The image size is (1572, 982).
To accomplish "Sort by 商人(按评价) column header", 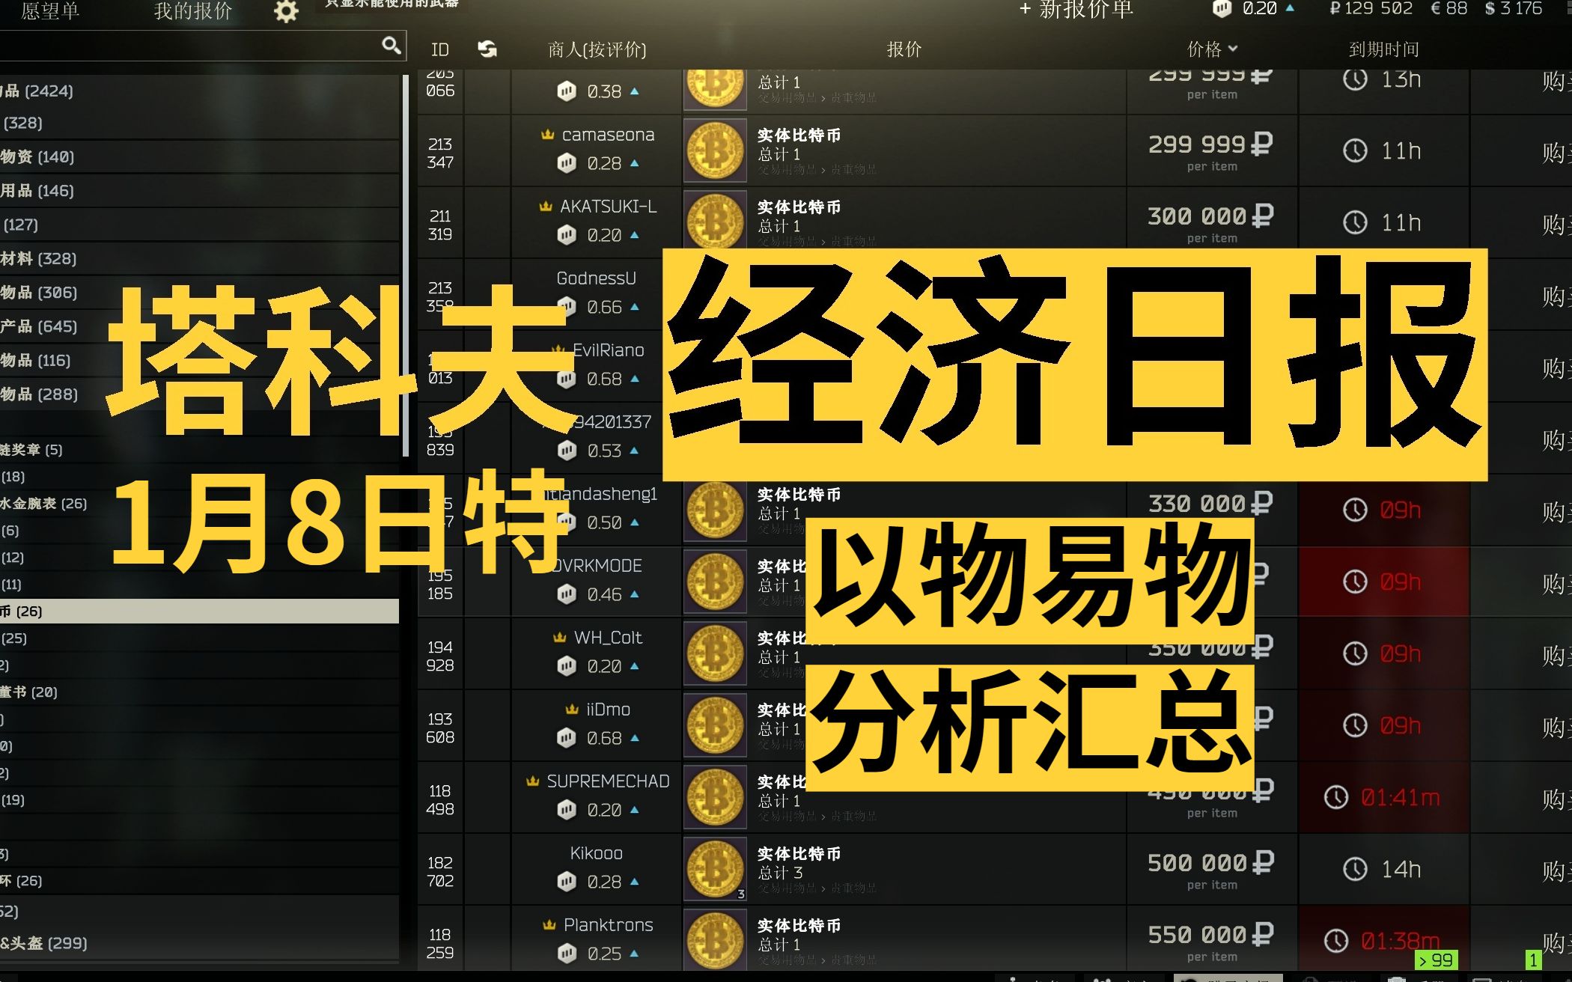I will [x=597, y=49].
